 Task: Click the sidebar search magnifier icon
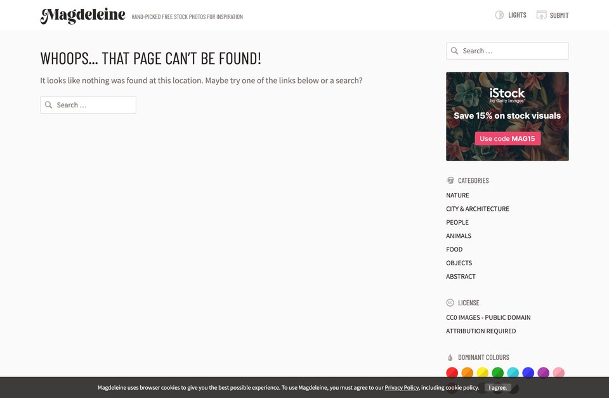coord(454,51)
